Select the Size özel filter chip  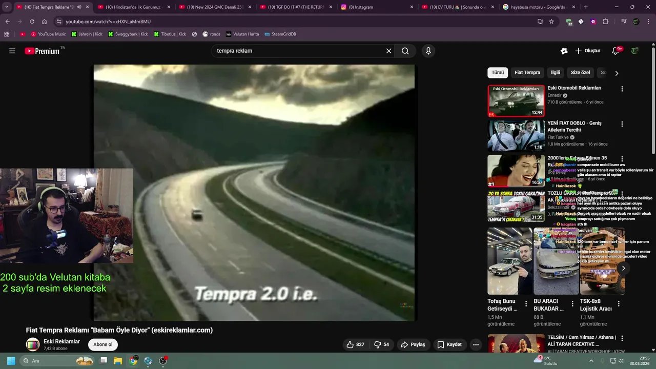tap(581, 73)
